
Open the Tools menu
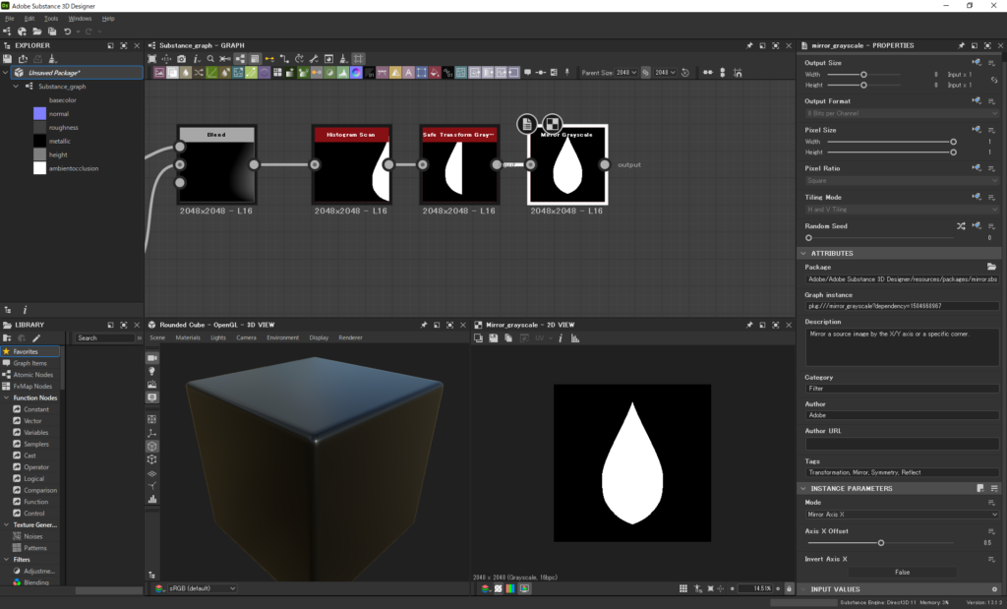click(x=51, y=19)
